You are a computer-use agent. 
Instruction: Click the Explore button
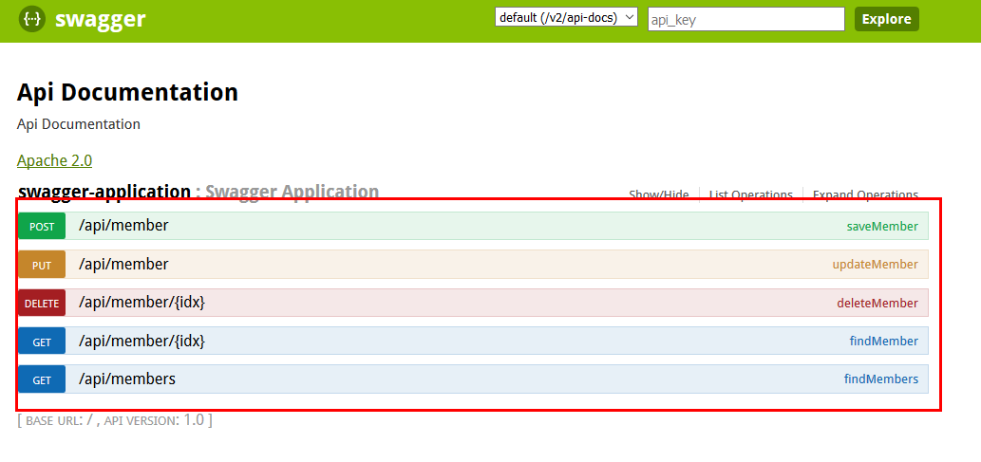(887, 19)
